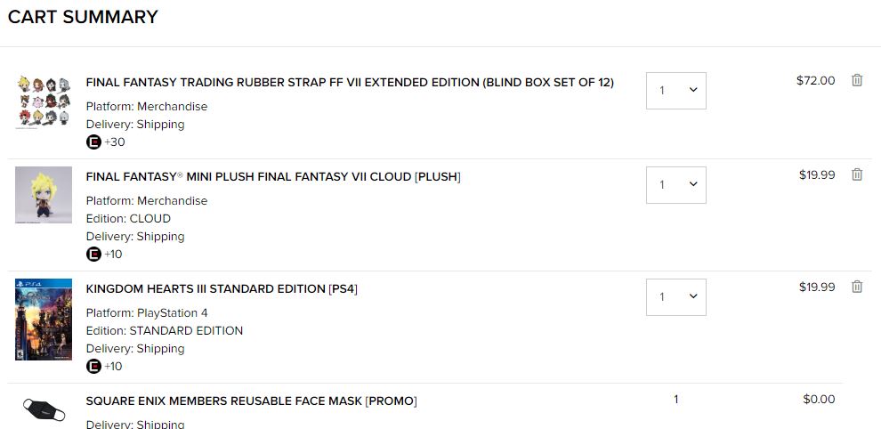View the Cloud plush product image

click(43, 195)
